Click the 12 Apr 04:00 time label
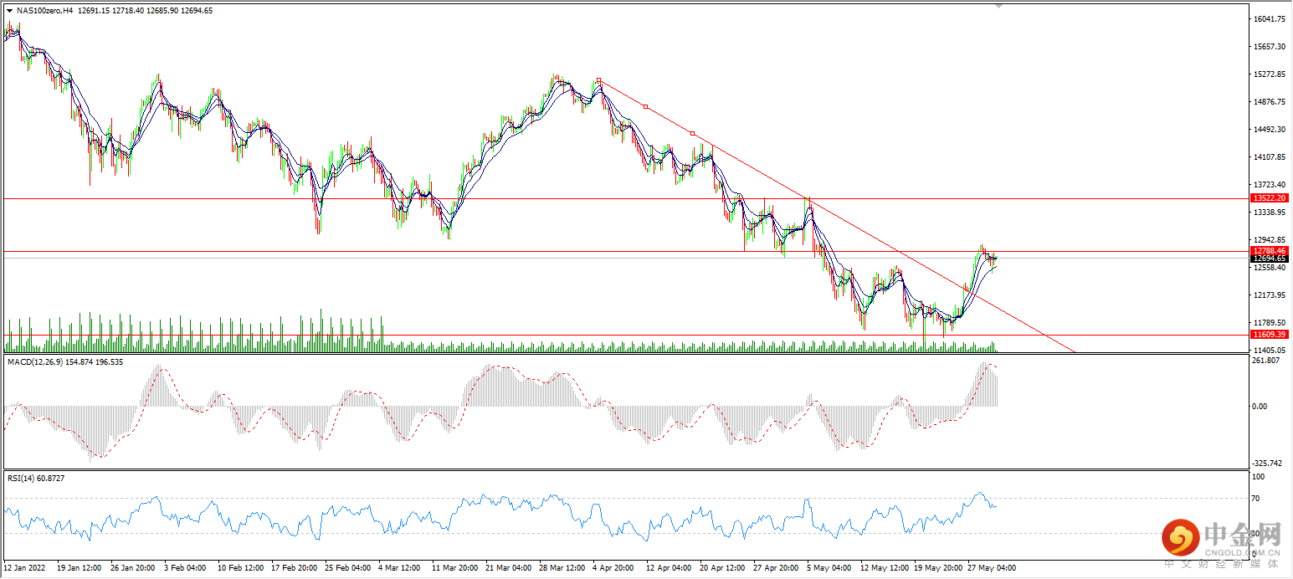 [668, 567]
